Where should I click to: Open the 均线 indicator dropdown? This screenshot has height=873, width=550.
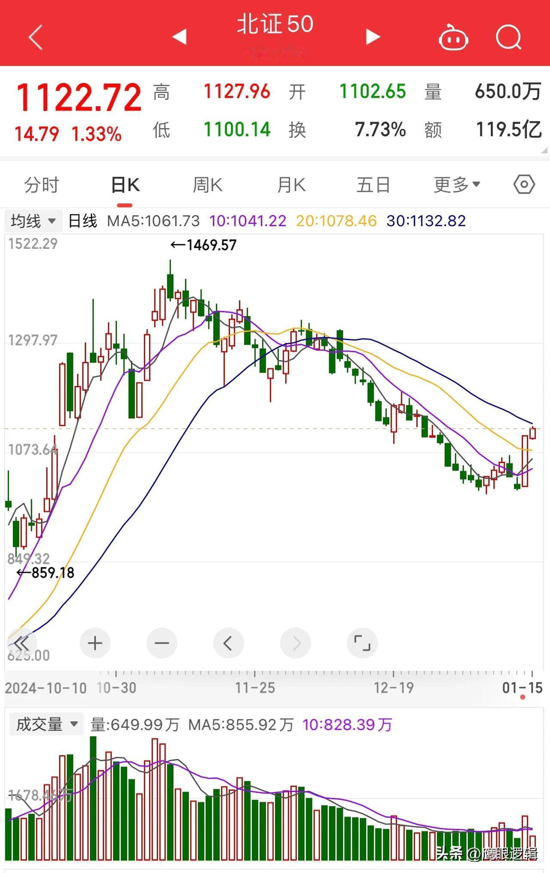[x=34, y=221]
